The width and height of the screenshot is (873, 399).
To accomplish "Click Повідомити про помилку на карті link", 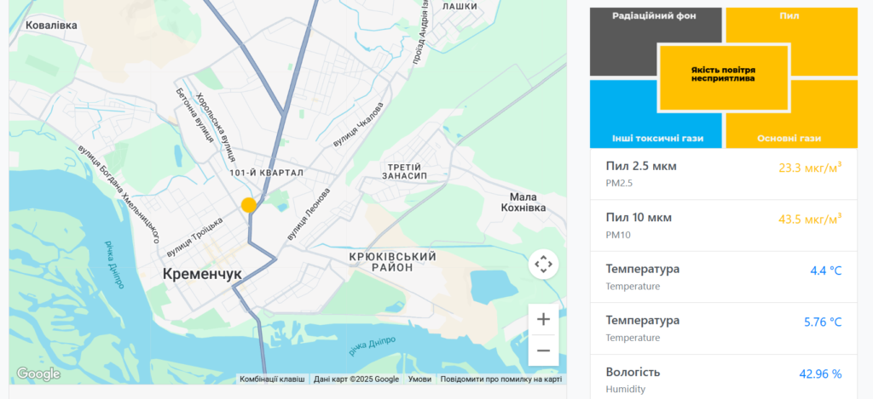I will (500, 379).
